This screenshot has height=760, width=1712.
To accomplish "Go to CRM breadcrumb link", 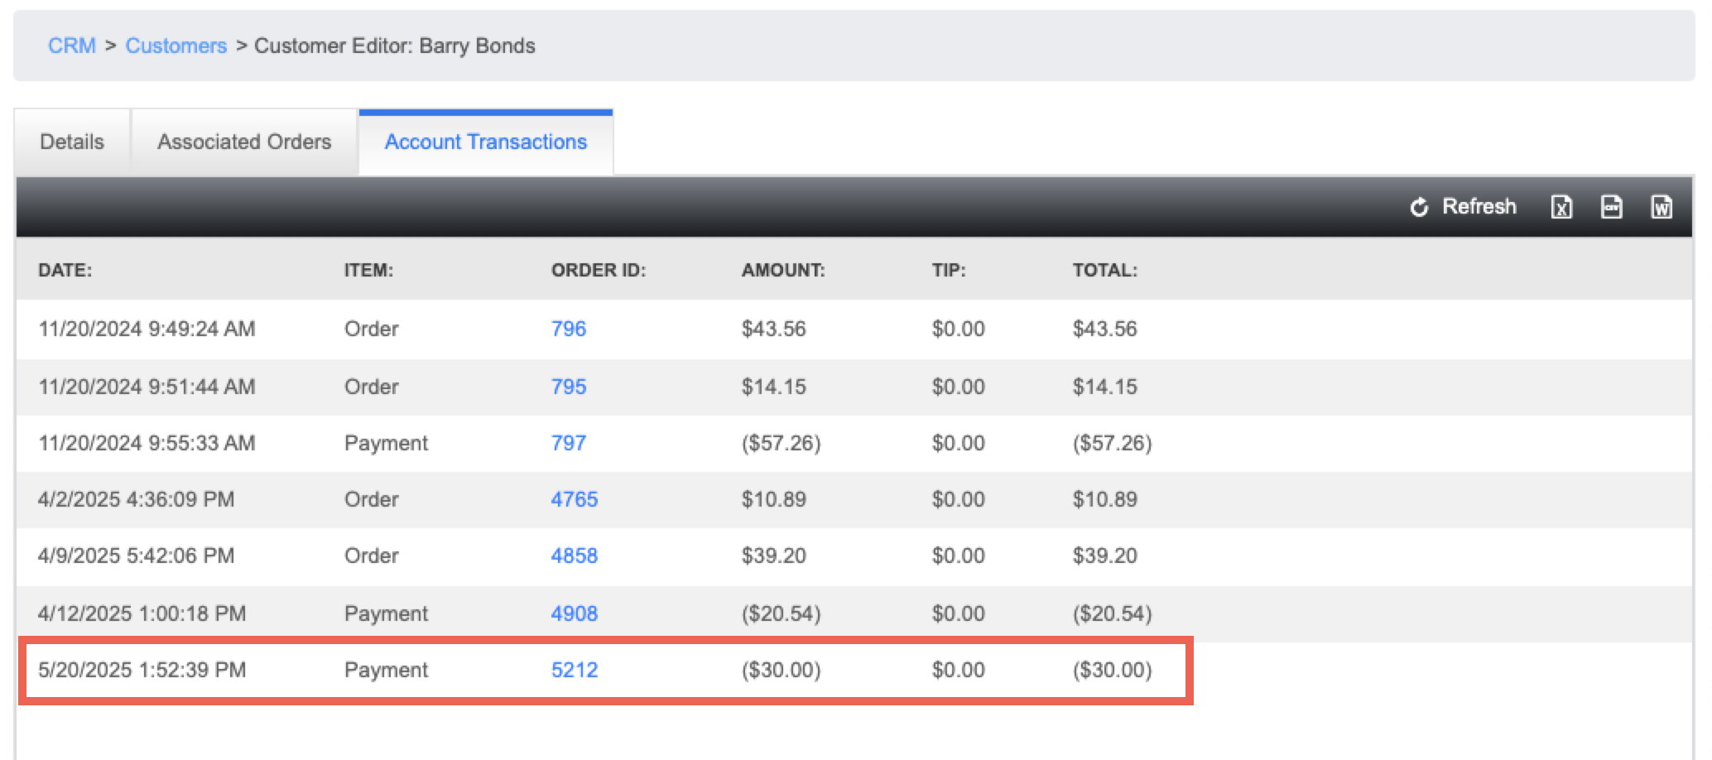I will coord(72,46).
